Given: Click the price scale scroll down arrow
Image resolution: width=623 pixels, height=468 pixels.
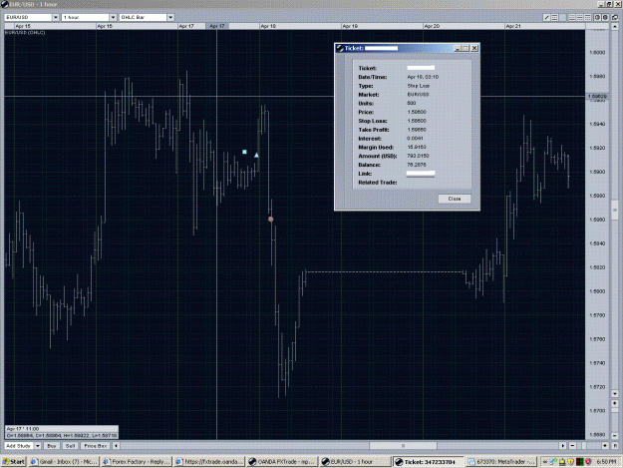Looking at the screenshot, I should (615, 393).
